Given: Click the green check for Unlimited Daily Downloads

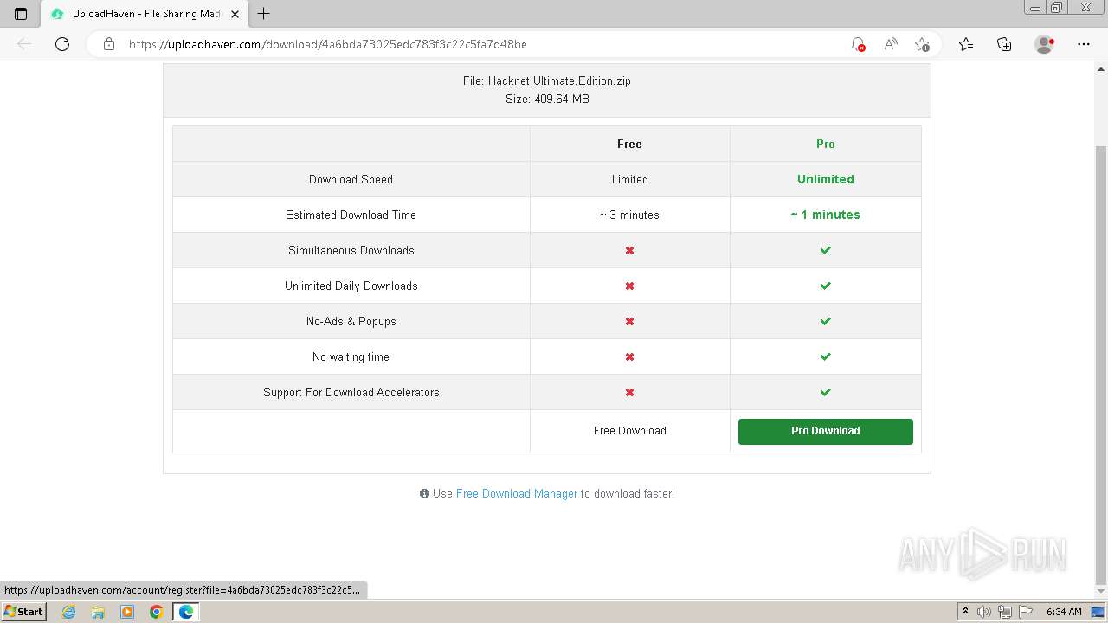Looking at the screenshot, I should click(825, 286).
